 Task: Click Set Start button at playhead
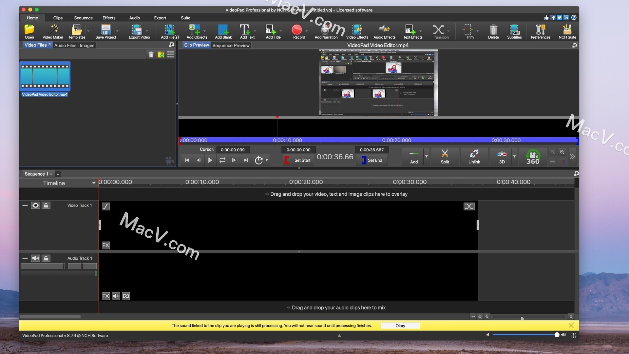298,160
